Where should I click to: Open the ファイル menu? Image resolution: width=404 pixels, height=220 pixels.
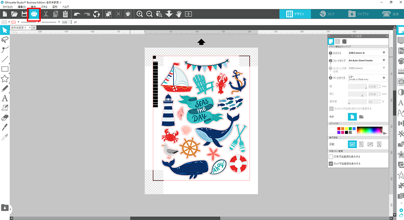(7, 7)
